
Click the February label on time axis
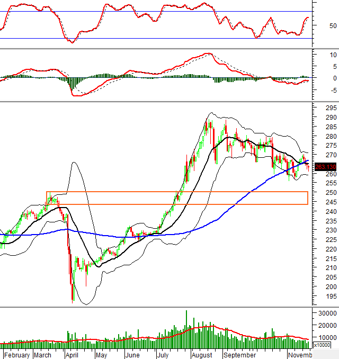pos(17,354)
